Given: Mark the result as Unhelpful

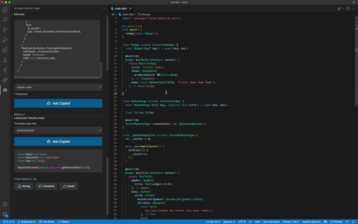Looking at the screenshot, I should coord(46,186).
